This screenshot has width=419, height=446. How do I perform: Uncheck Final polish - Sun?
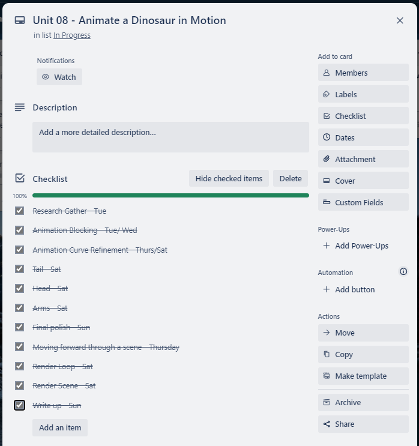pos(19,327)
